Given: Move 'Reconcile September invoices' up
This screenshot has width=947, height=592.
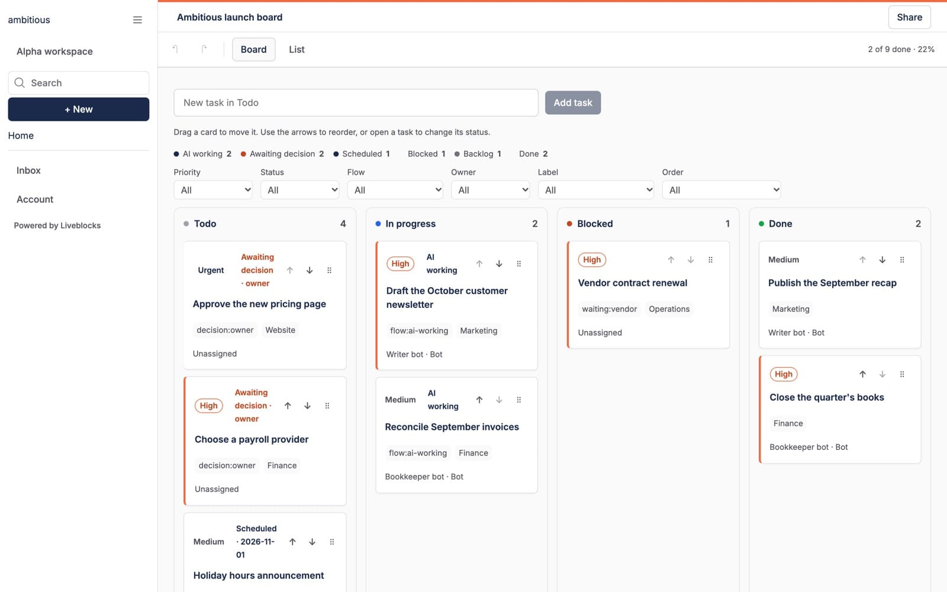Looking at the screenshot, I should tap(479, 400).
